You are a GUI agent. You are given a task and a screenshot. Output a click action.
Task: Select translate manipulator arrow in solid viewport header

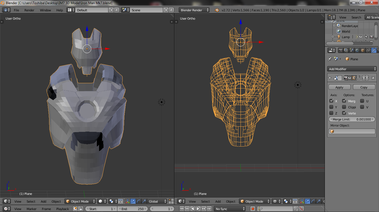click(x=133, y=201)
